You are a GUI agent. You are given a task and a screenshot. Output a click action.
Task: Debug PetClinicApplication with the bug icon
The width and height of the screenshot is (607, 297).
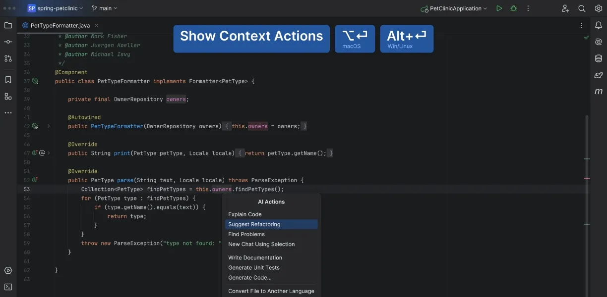coord(513,8)
